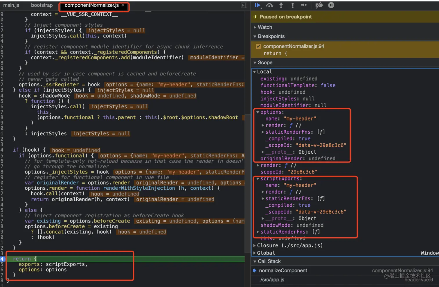Click '// inject component styles' comment line
Image resolution: width=439 pixels, height=287 pixels.
click(x=64, y=25)
